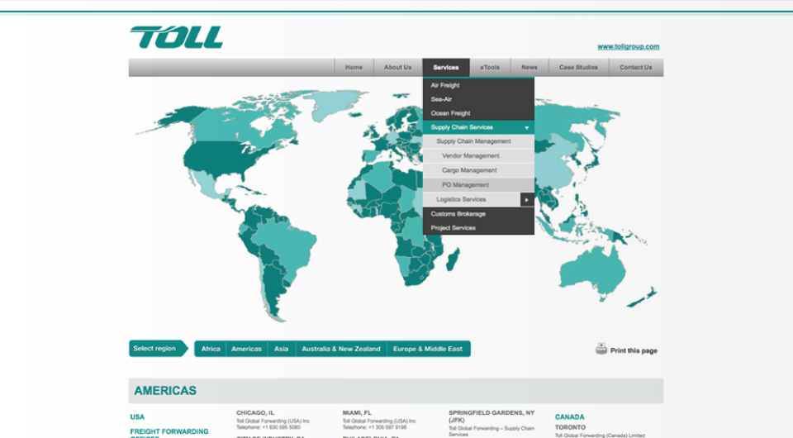The image size is (793, 438).
Task: Collapse the Supply Chain Services dropdown arrow
Action: point(526,127)
